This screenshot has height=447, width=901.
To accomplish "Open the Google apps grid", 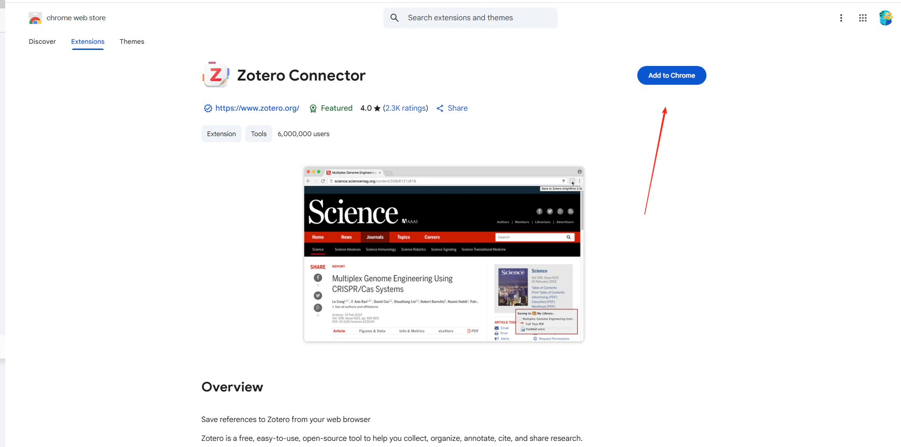I will click(x=863, y=17).
